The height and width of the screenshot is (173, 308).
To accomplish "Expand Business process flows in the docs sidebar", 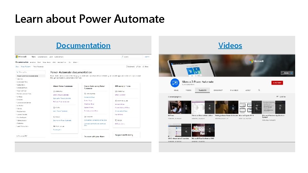I will click(24, 94).
